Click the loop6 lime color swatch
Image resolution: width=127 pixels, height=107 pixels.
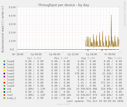click(x=4, y=80)
